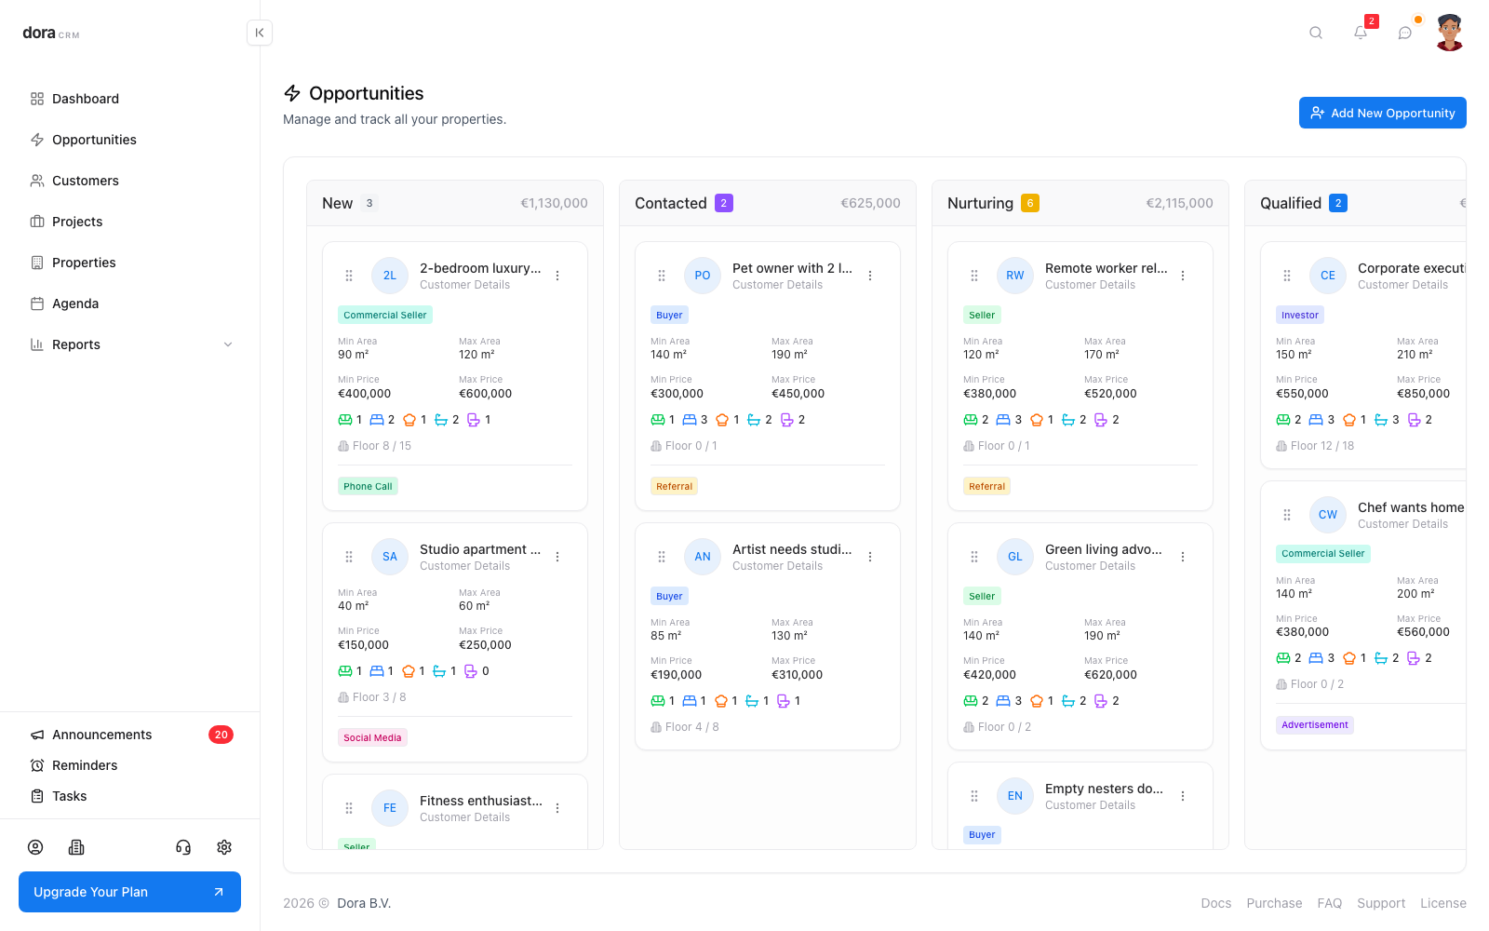The width and height of the screenshot is (1489, 931).
Task: Open Announcements with 20 badge
Action: pos(130,735)
